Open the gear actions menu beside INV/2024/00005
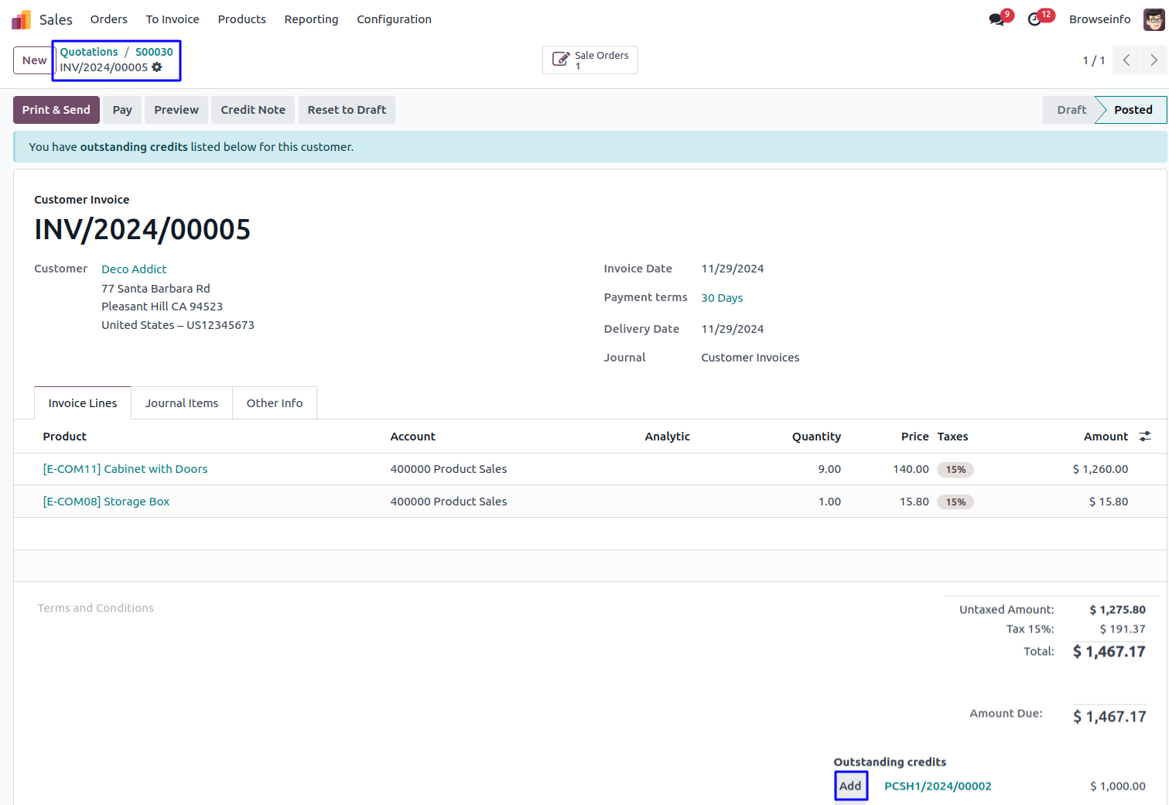1169x805 pixels. pyautogui.click(x=157, y=67)
